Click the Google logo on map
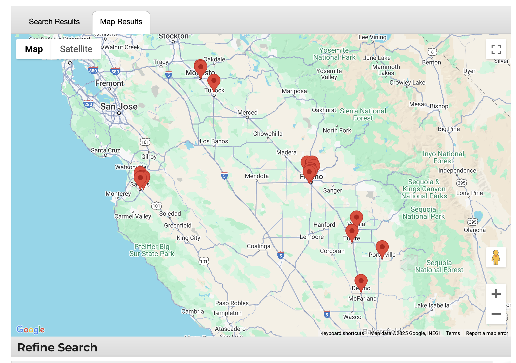 (x=30, y=329)
